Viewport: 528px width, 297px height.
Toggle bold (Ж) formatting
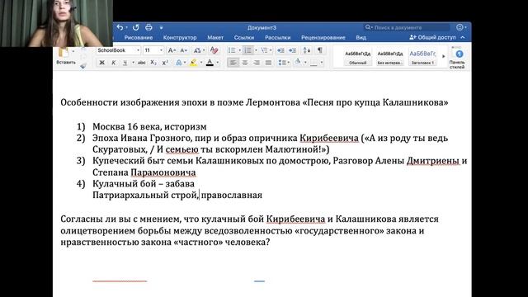[101, 63]
